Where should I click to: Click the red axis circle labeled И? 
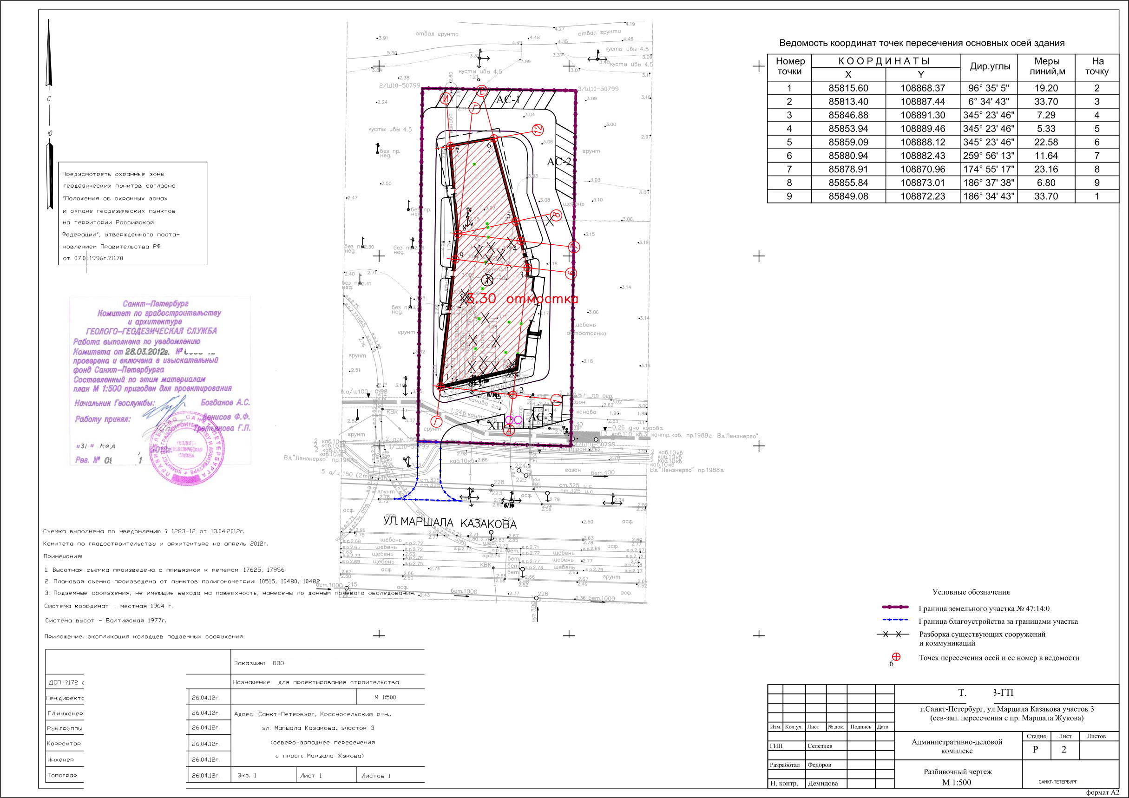tap(446, 98)
